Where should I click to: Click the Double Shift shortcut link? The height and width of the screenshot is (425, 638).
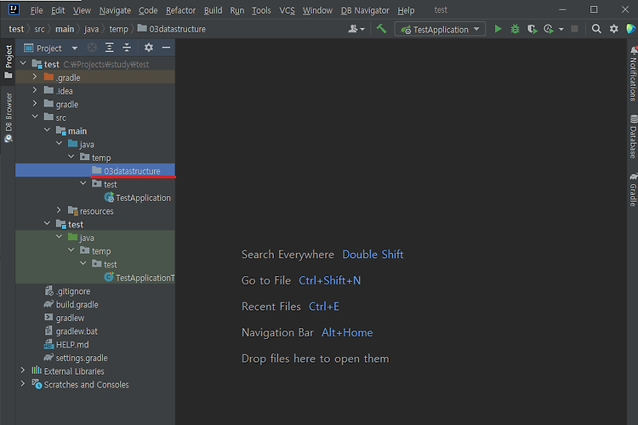pos(373,255)
